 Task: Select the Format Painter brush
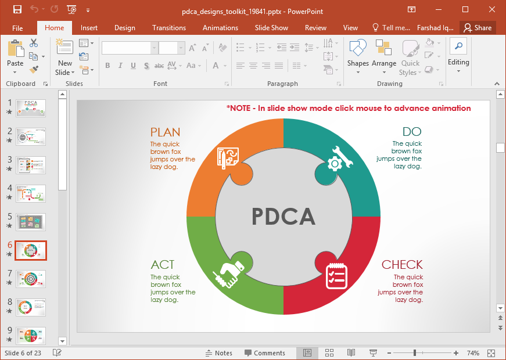tap(34, 69)
